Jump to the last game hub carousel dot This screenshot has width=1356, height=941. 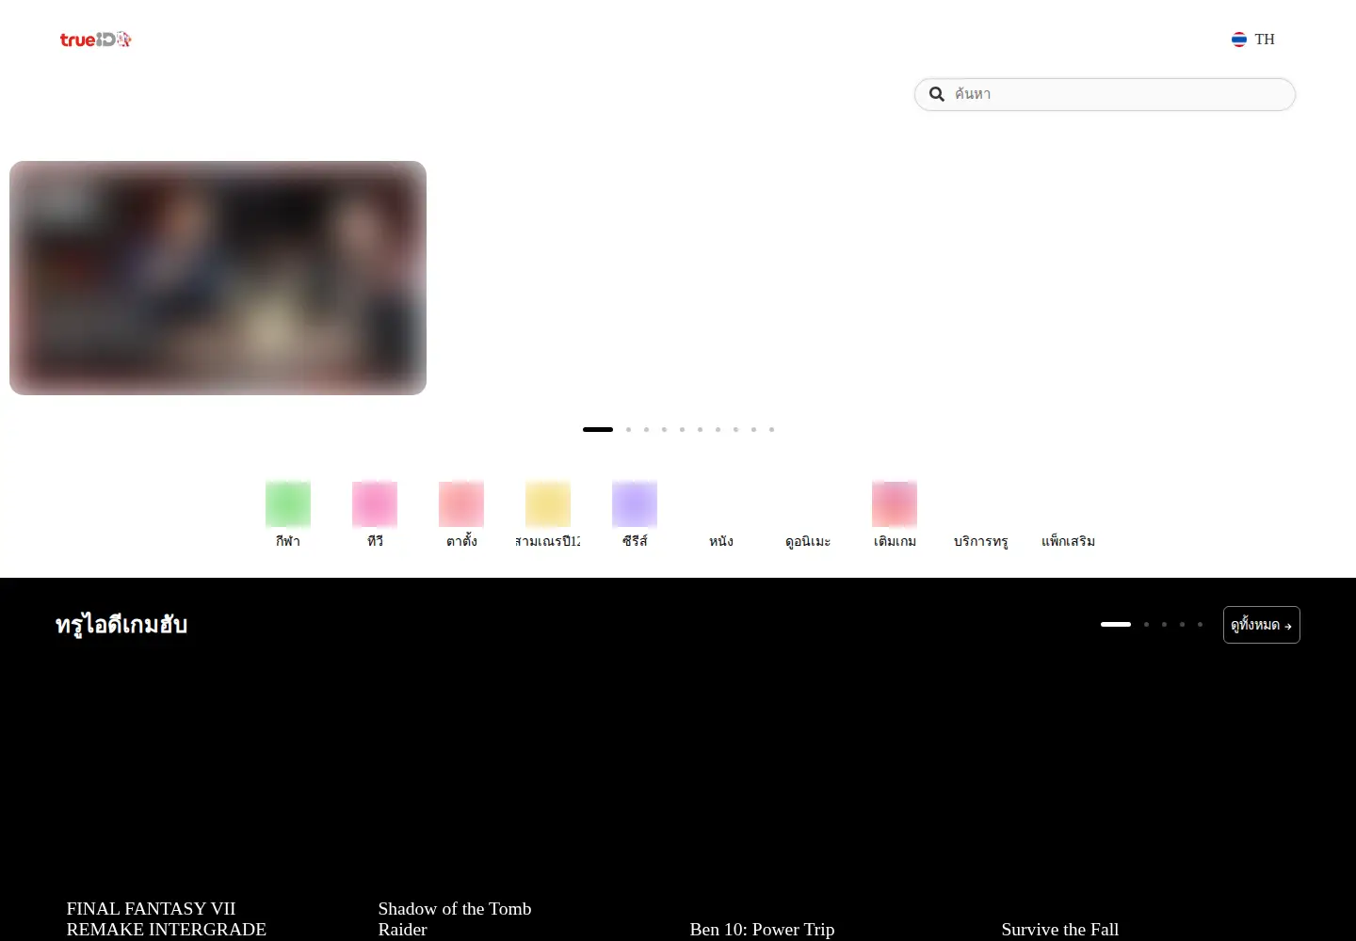[1200, 624]
